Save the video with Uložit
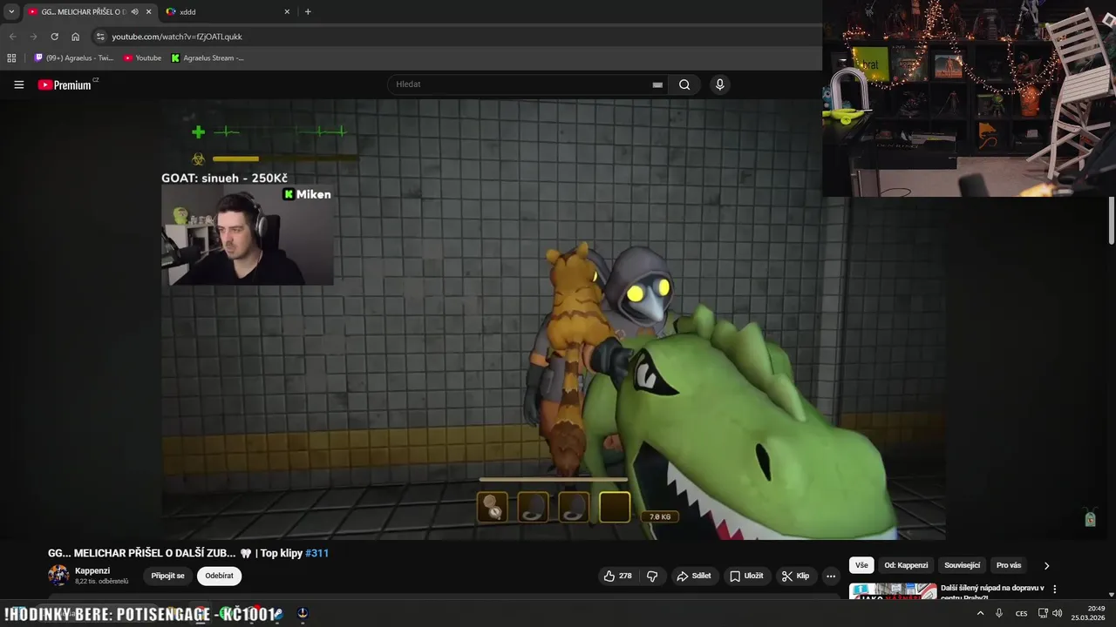The height and width of the screenshot is (627, 1116). point(746,576)
